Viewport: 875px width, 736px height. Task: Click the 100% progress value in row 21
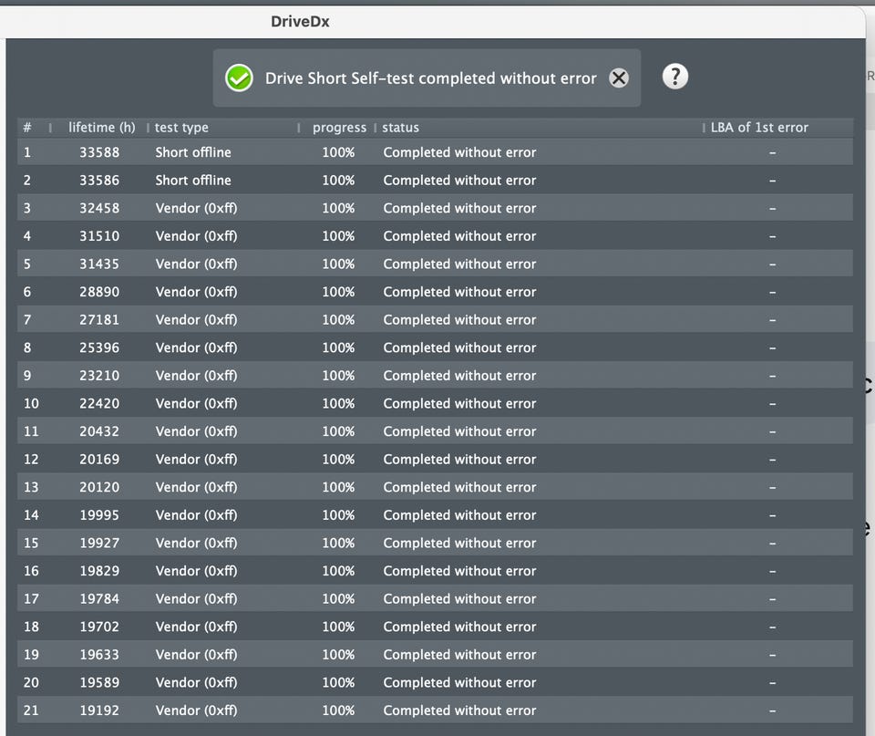338,710
